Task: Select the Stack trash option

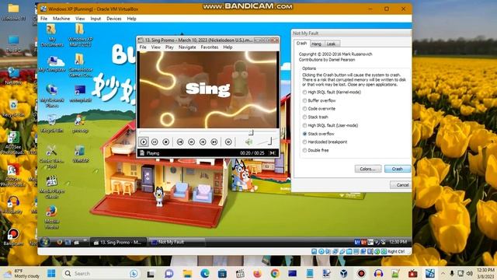Action: (315, 117)
